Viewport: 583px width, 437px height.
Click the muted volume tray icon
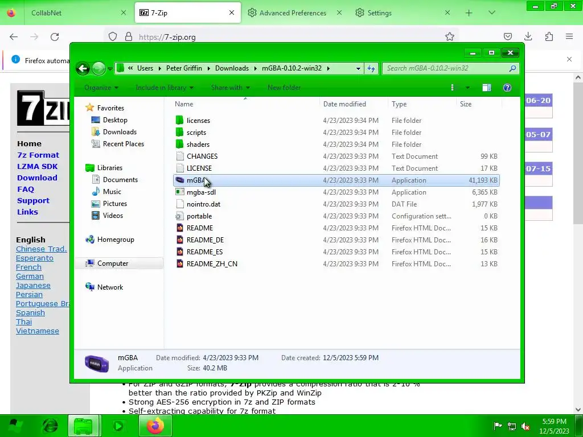point(525,426)
